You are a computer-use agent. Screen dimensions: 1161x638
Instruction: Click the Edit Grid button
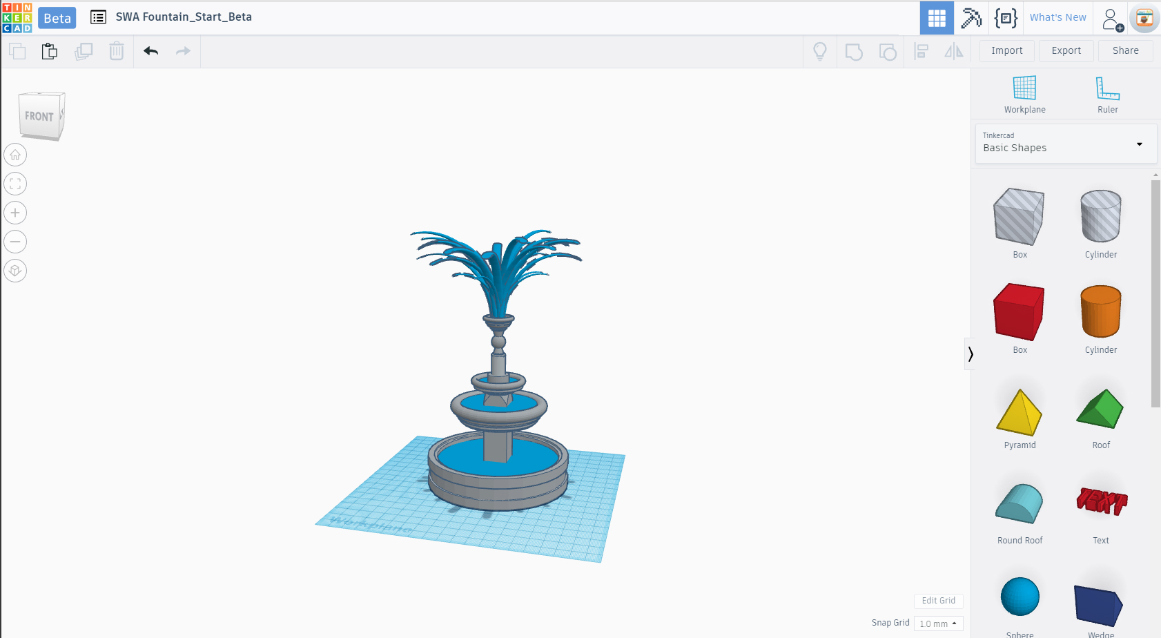(939, 601)
